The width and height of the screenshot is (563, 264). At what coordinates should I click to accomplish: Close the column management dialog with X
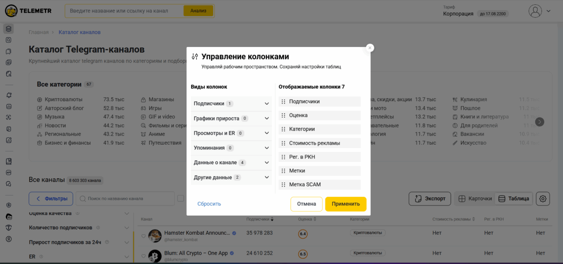[x=370, y=48]
